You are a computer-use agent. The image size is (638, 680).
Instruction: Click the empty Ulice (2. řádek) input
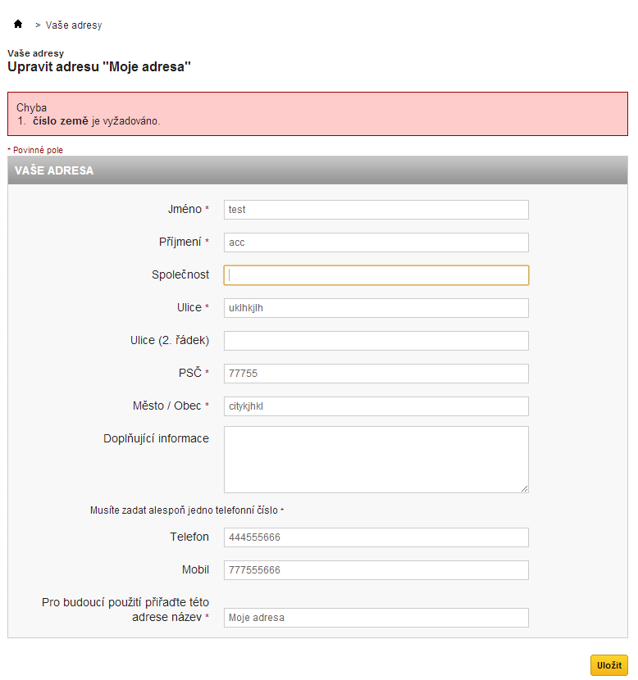pyautogui.click(x=376, y=341)
